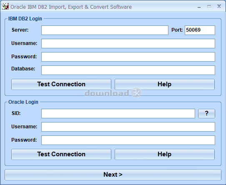The height and width of the screenshot is (185, 226).
Task: Focus the IBM DB2 Server field
Action: (x=105, y=30)
